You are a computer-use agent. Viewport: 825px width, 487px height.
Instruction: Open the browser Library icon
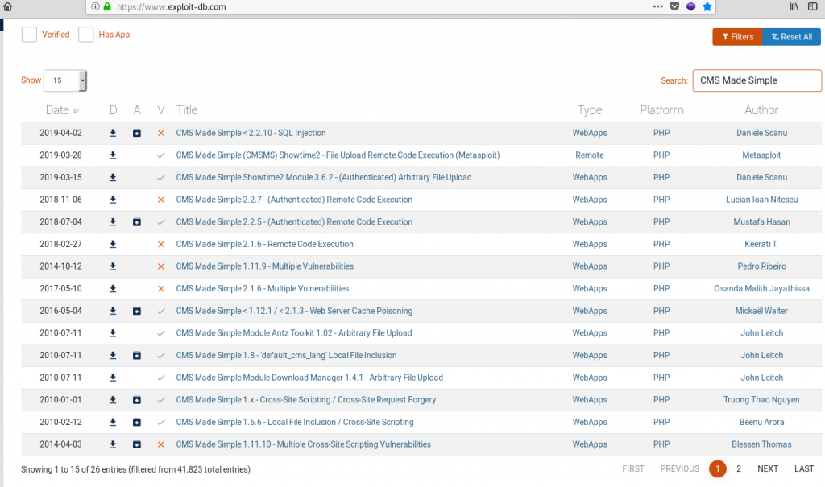(x=794, y=6)
